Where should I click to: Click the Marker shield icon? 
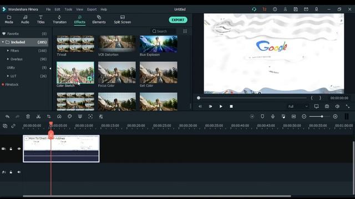point(262,117)
